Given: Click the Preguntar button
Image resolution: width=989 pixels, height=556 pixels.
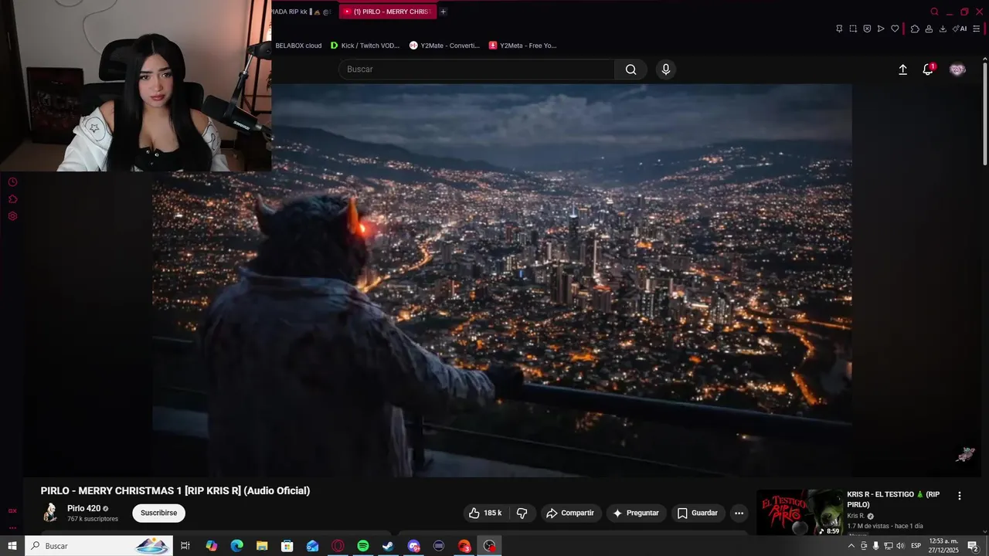Looking at the screenshot, I should coord(636,513).
